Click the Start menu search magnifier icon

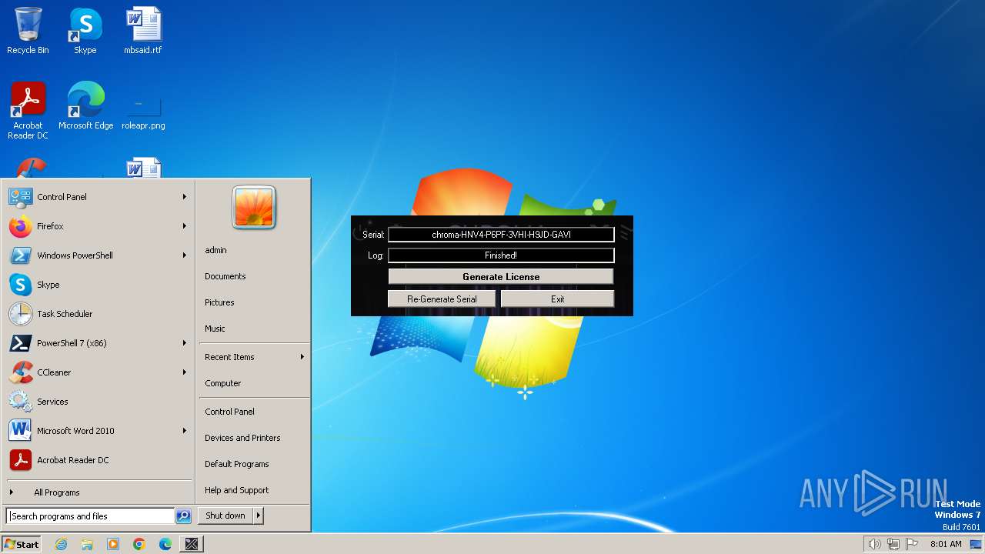(x=183, y=516)
